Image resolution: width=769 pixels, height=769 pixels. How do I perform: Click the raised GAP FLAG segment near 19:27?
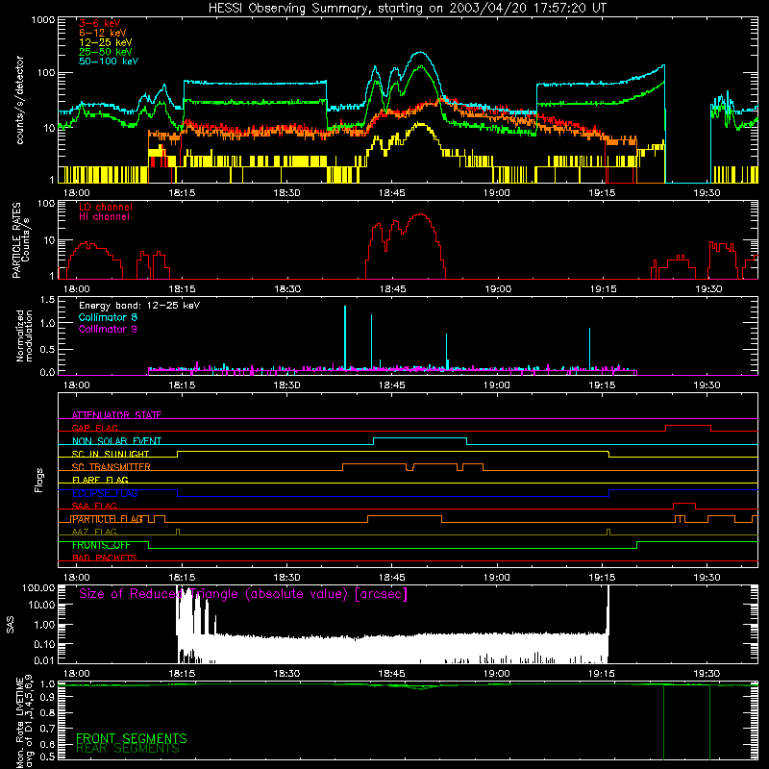click(x=688, y=426)
